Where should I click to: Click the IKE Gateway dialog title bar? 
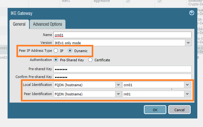pyautogui.click(x=95, y=13)
